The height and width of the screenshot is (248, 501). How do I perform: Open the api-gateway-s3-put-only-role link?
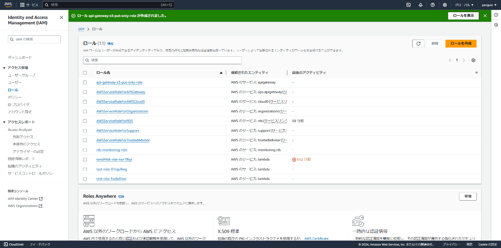pos(119,82)
